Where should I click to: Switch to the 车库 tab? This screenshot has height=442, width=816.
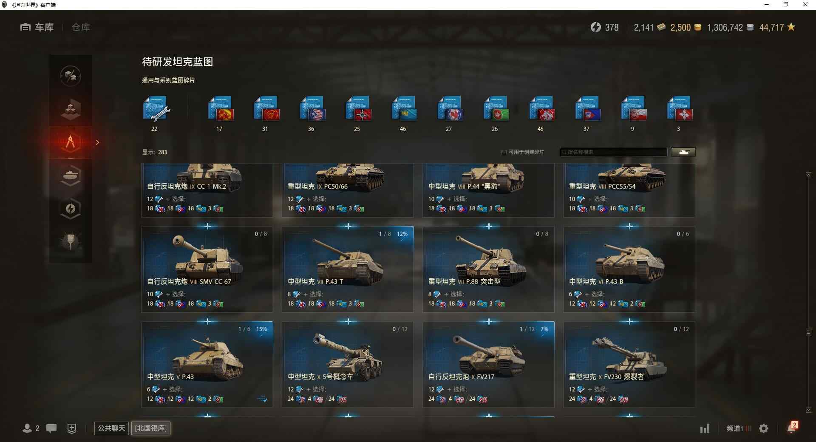pos(37,27)
